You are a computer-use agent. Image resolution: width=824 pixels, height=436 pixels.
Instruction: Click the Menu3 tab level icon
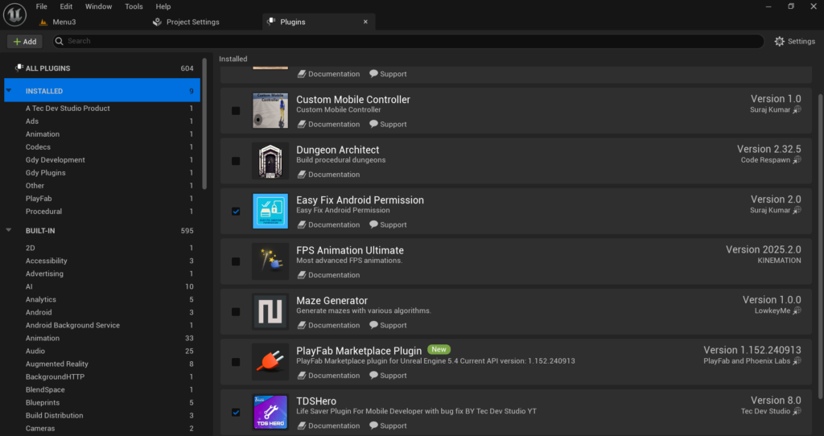tap(43, 22)
